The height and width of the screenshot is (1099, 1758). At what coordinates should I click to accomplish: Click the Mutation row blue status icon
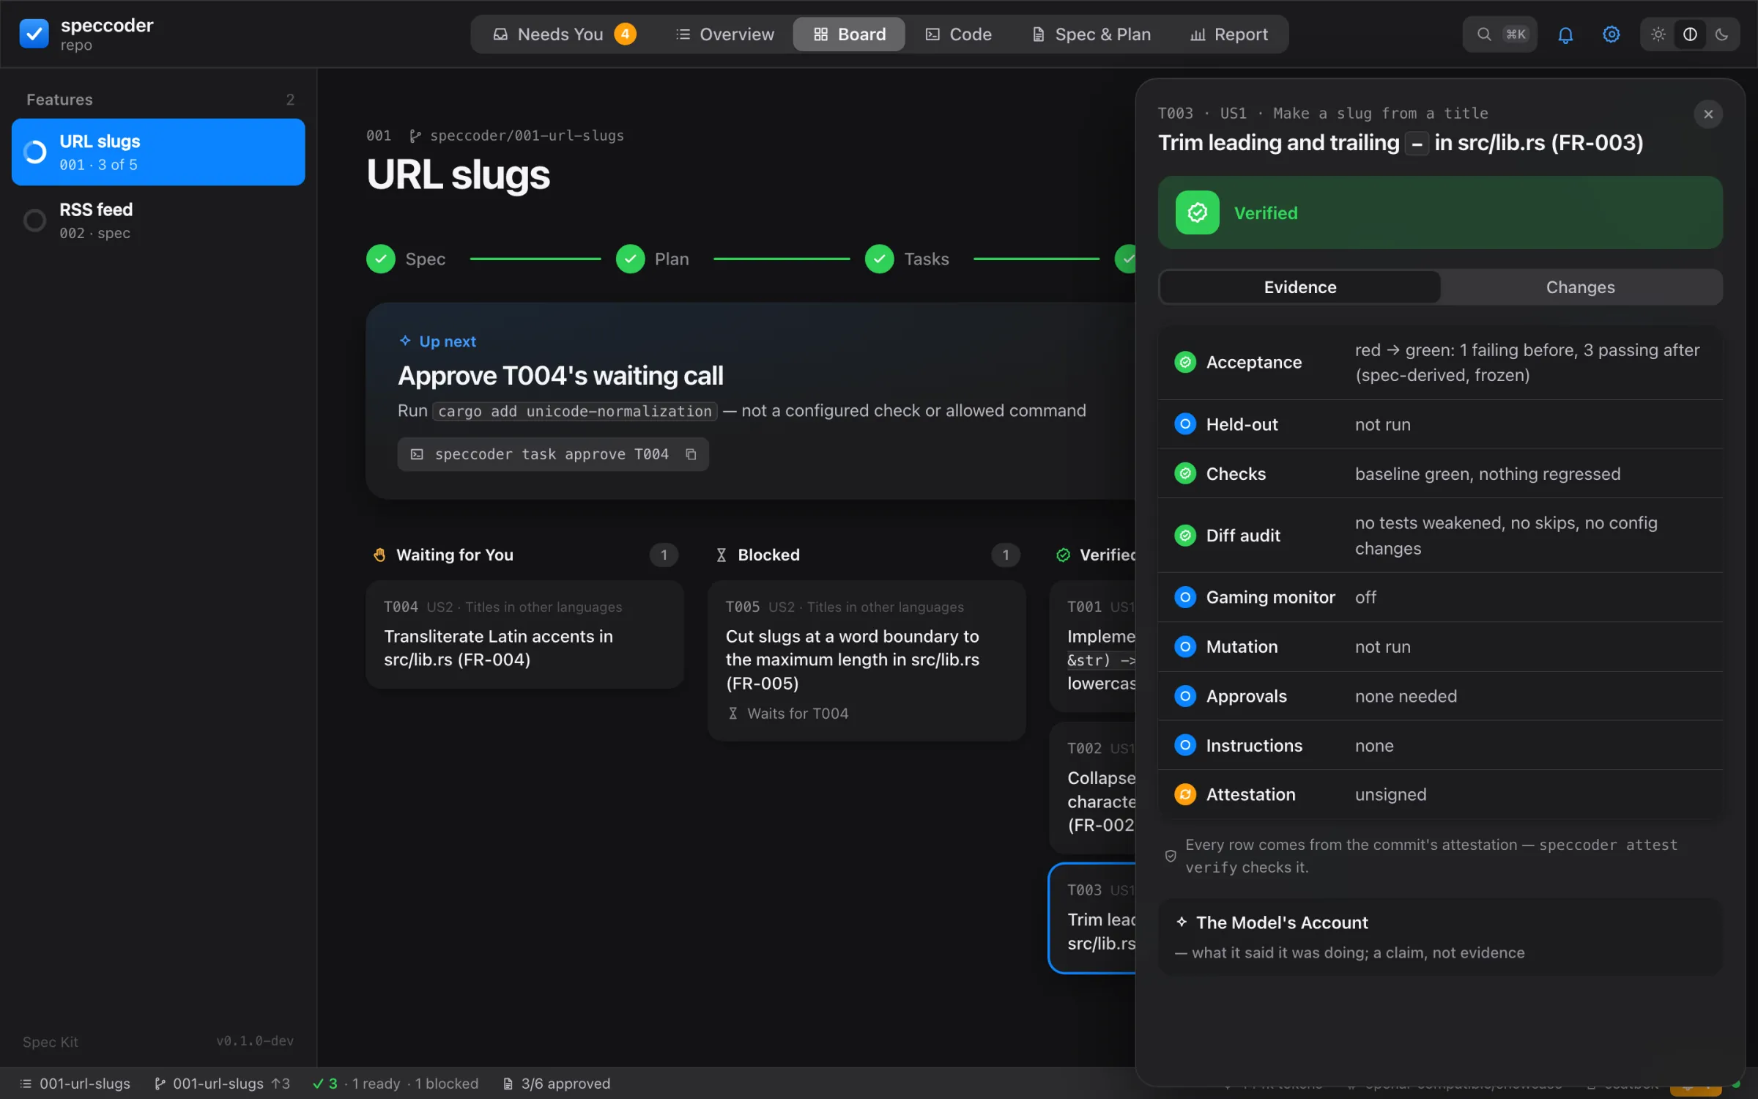click(1184, 647)
